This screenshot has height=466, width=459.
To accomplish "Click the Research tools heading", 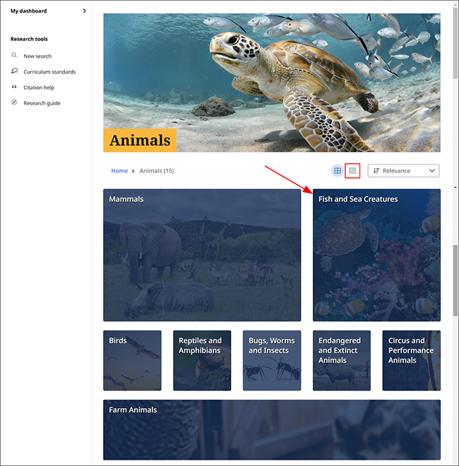I will point(29,39).
